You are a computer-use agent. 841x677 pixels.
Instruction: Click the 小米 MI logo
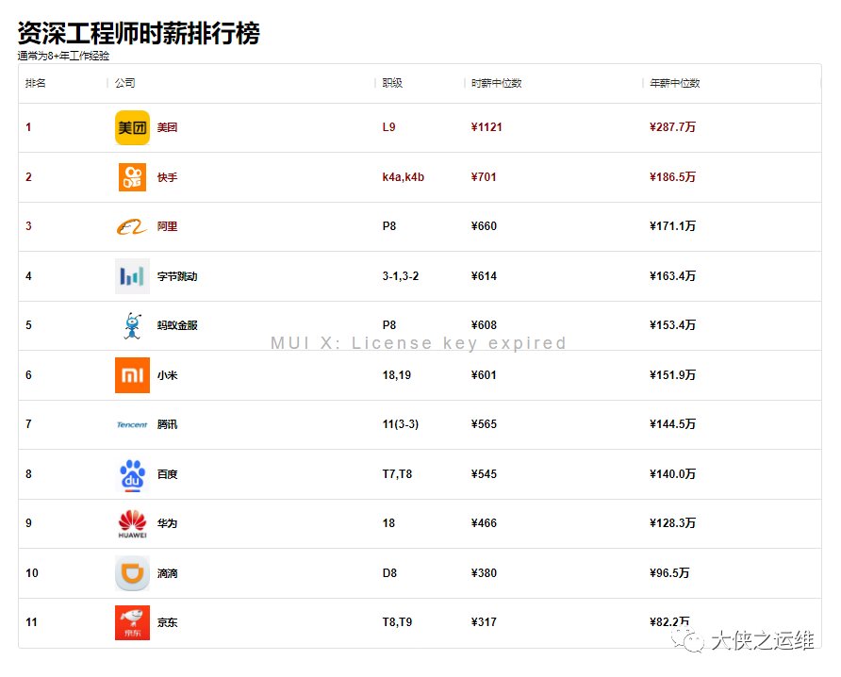pos(132,375)
